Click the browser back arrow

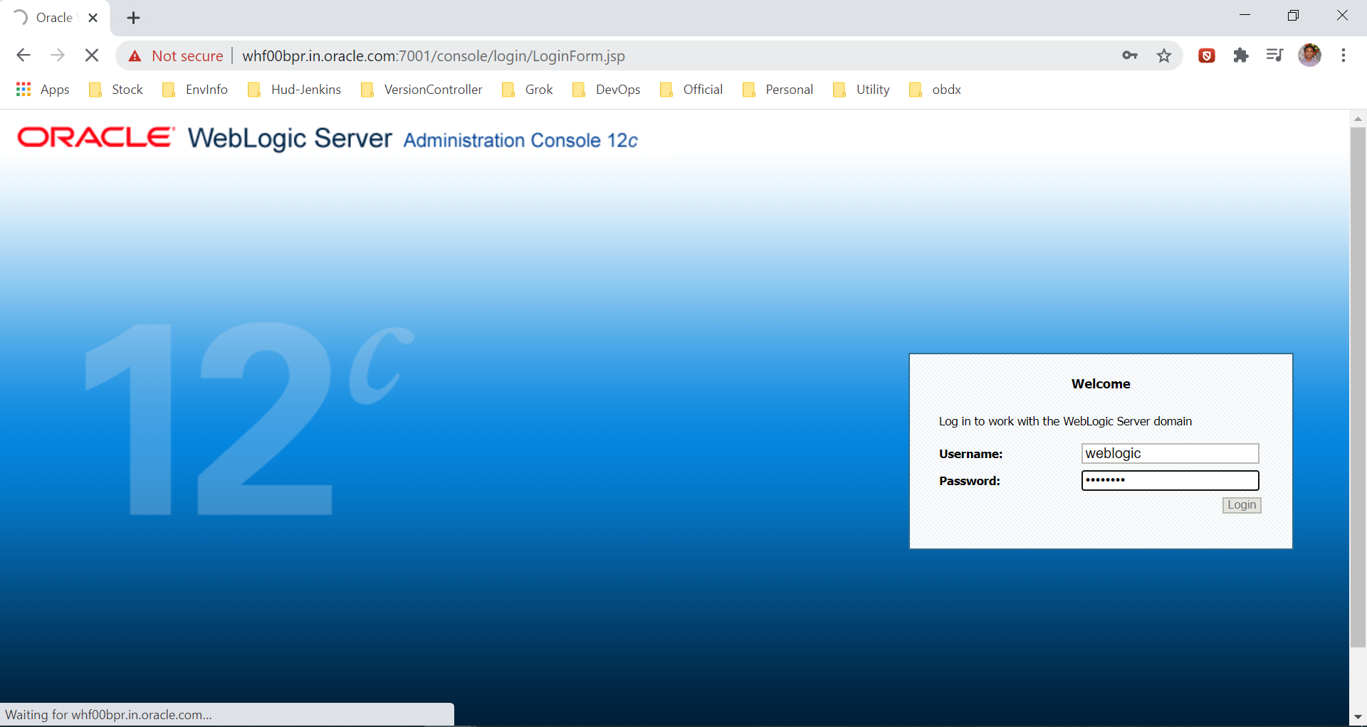[x=23, y=55]
